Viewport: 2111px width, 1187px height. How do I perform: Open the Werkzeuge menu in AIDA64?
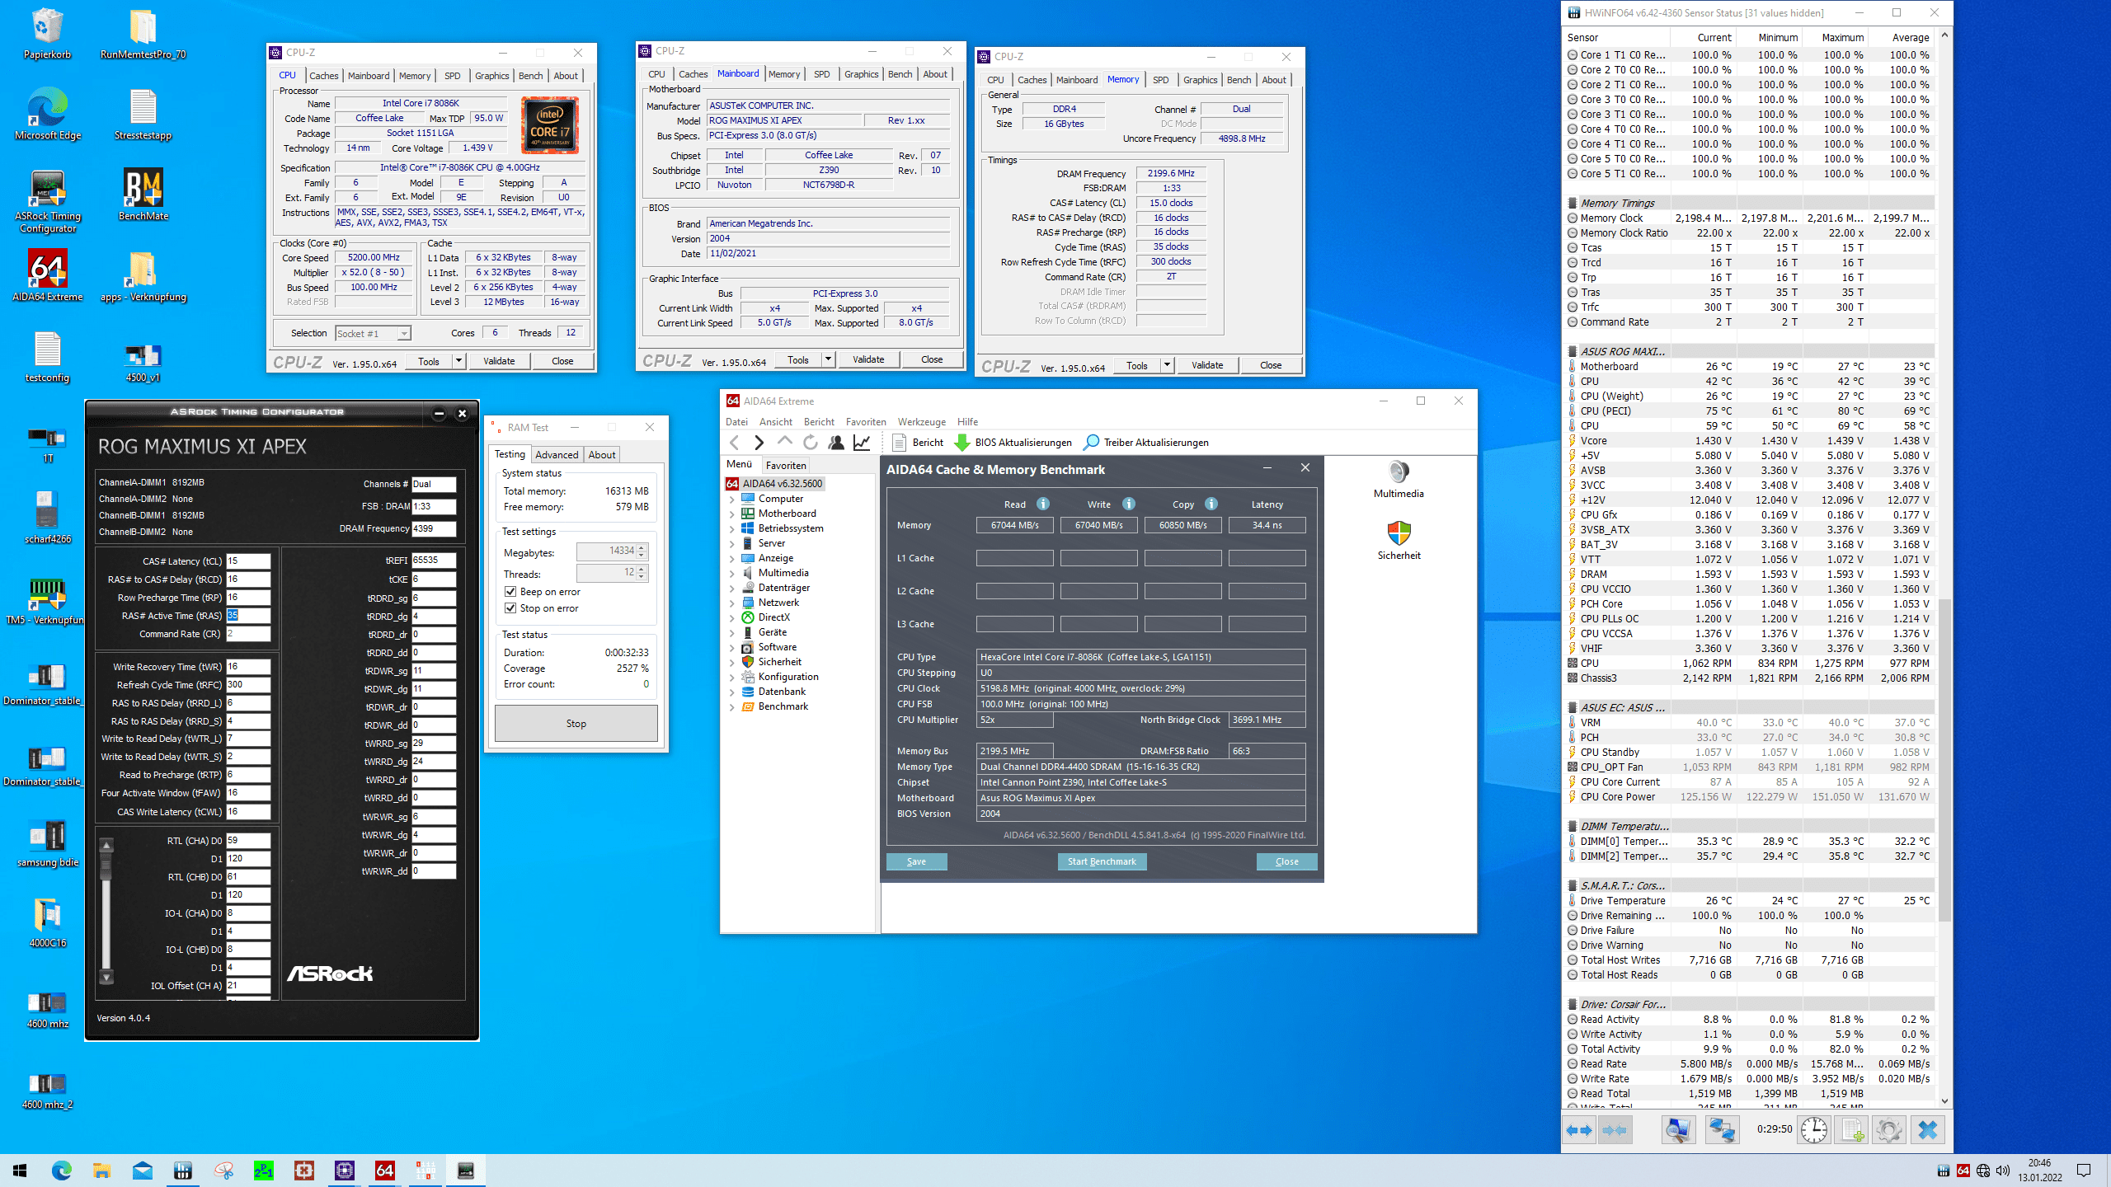click(921, 421)
